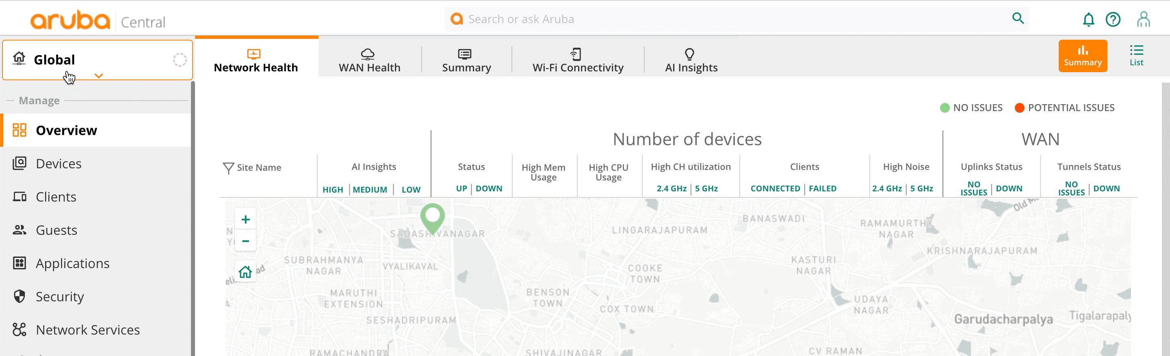Zoom in on the map
1170x356 pixels.
(x=245, y=219)
